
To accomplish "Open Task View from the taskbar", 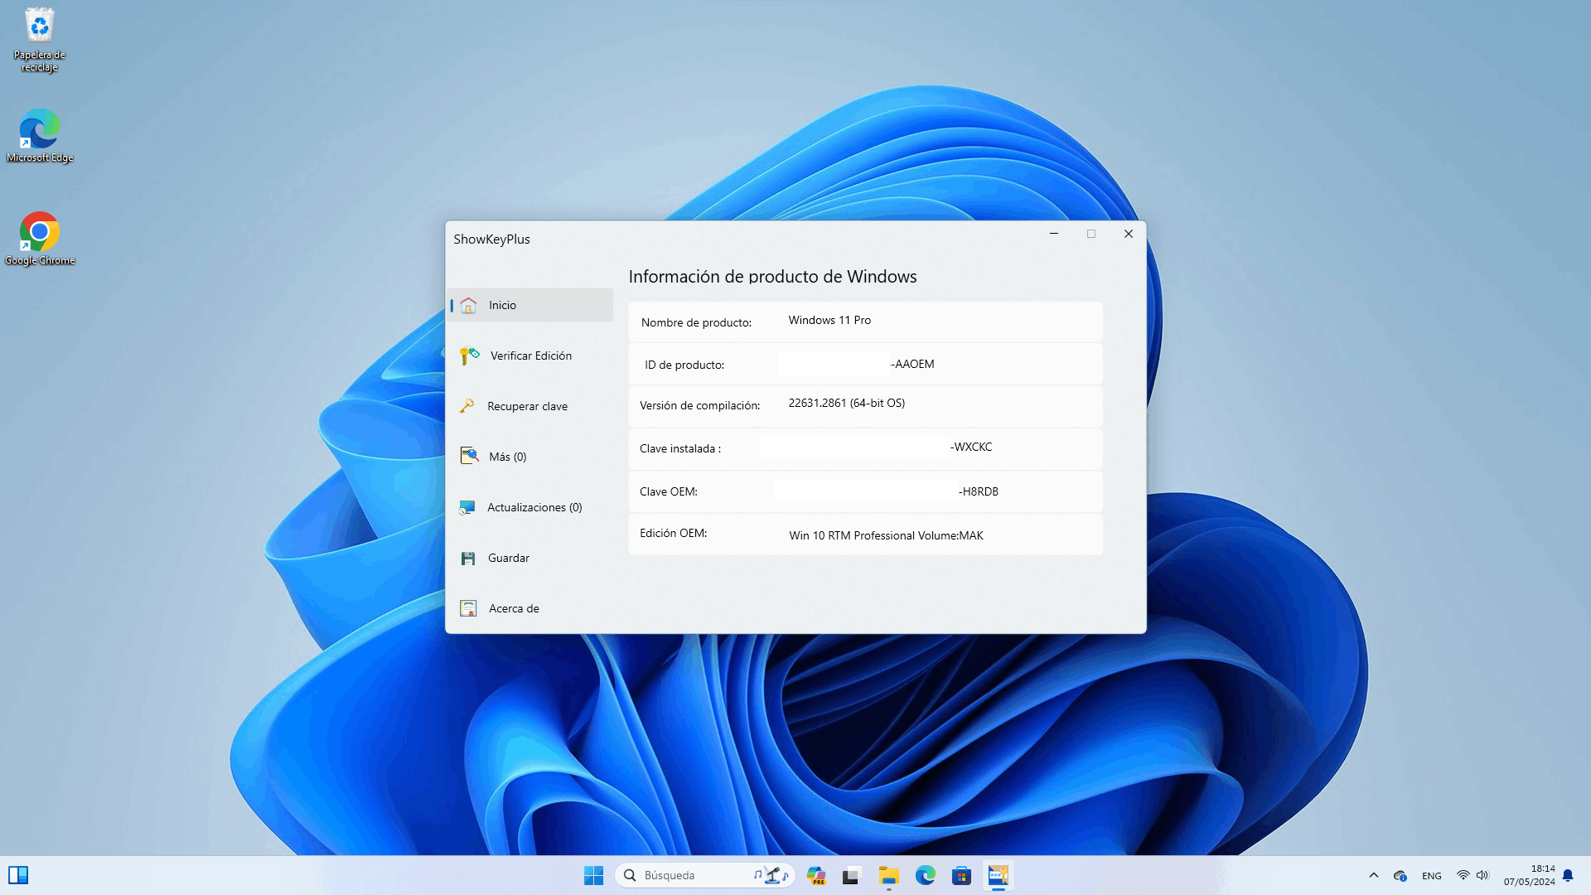I will click(x=851, y=875).
